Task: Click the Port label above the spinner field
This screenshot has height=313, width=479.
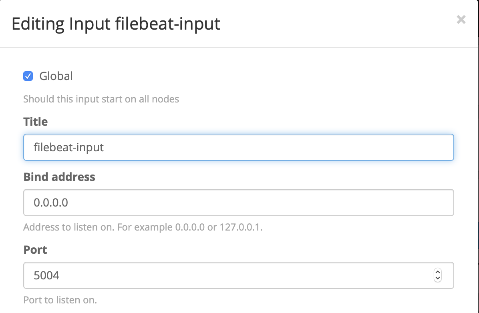Action: click(35, 250)
